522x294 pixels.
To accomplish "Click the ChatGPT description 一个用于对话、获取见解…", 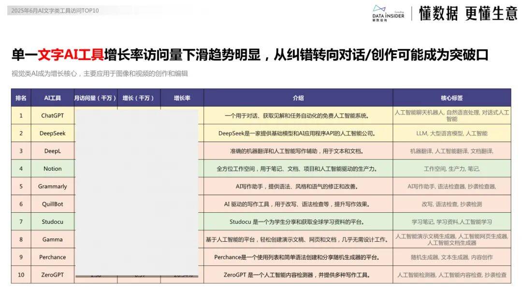I will coord(297,116).
